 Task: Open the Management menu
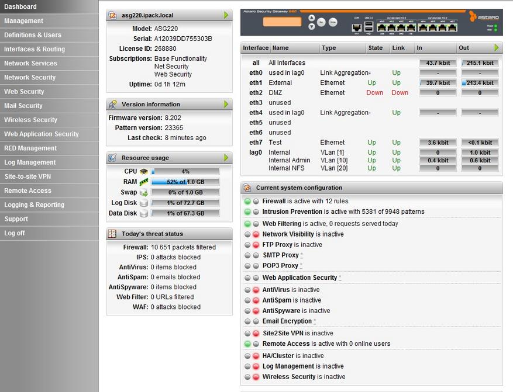49,21
